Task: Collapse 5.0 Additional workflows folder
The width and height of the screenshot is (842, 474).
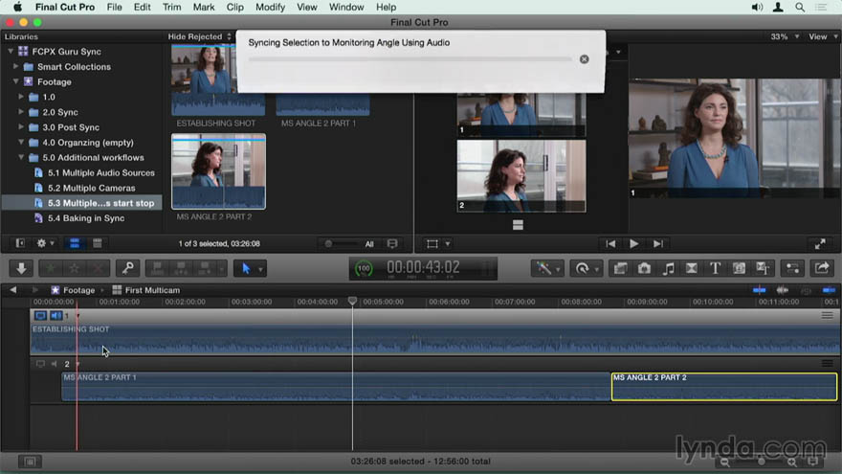Action: (21, 157)
